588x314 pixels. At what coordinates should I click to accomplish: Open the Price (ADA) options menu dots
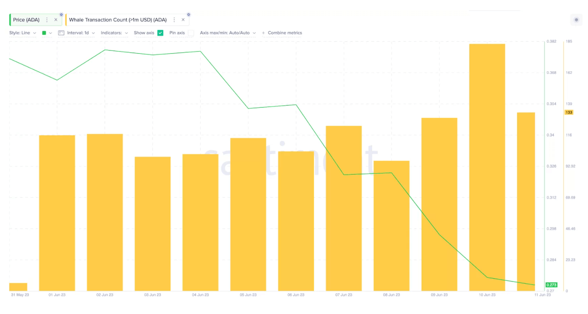[47, 20]
